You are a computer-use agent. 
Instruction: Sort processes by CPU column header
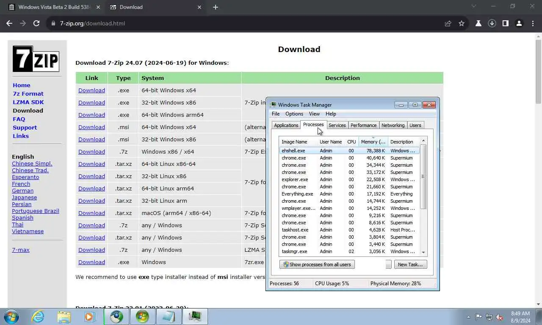[351, 142]
